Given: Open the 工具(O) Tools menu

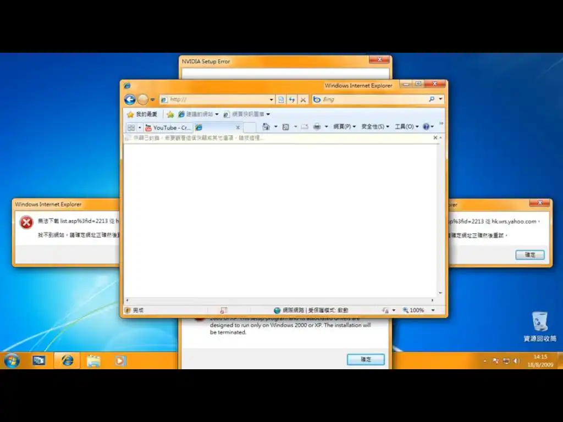Looking at the screenshot, I should (407, 126).
